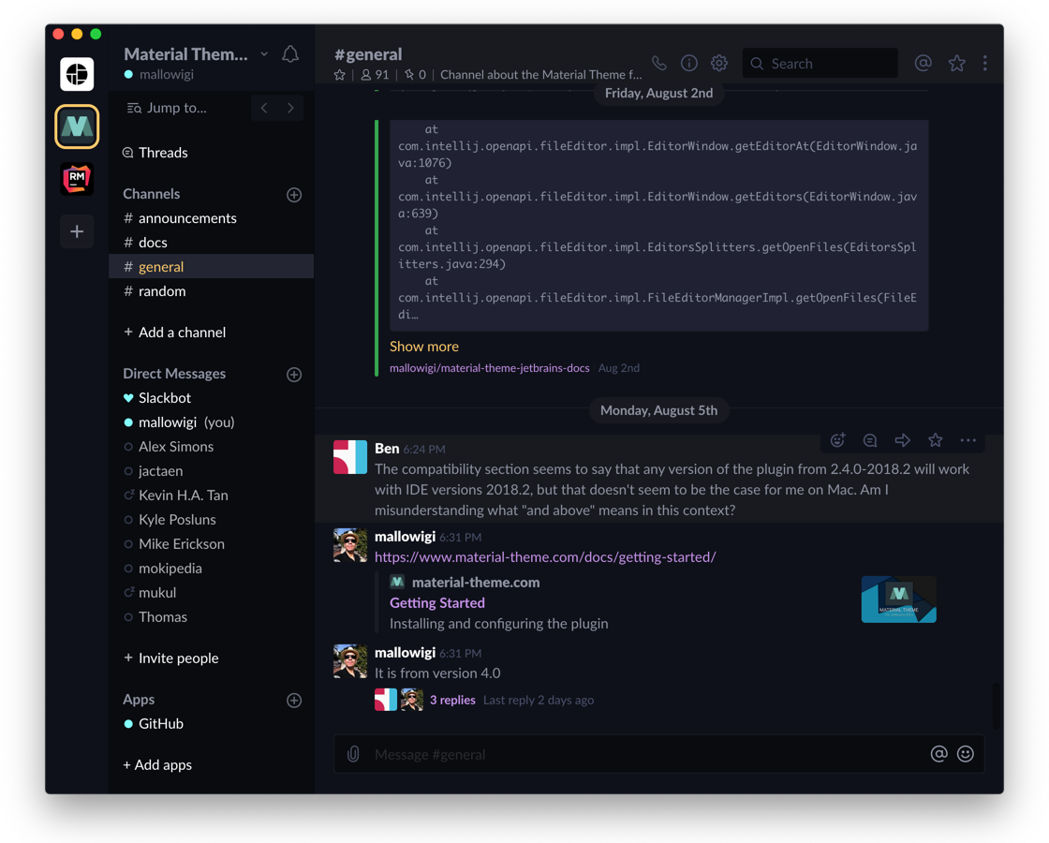Image resolution: width=1049 pixels, height=843 pixels.
Task: Go back in history with left arrow
Action: pos(264,108)
